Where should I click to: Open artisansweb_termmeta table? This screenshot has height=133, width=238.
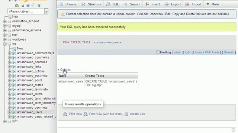pyautogui.click(x=32, y=89)
